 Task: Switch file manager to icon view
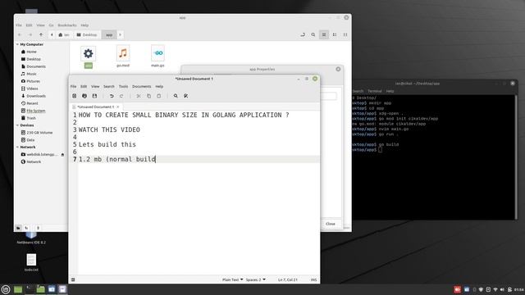click(324, 34)
